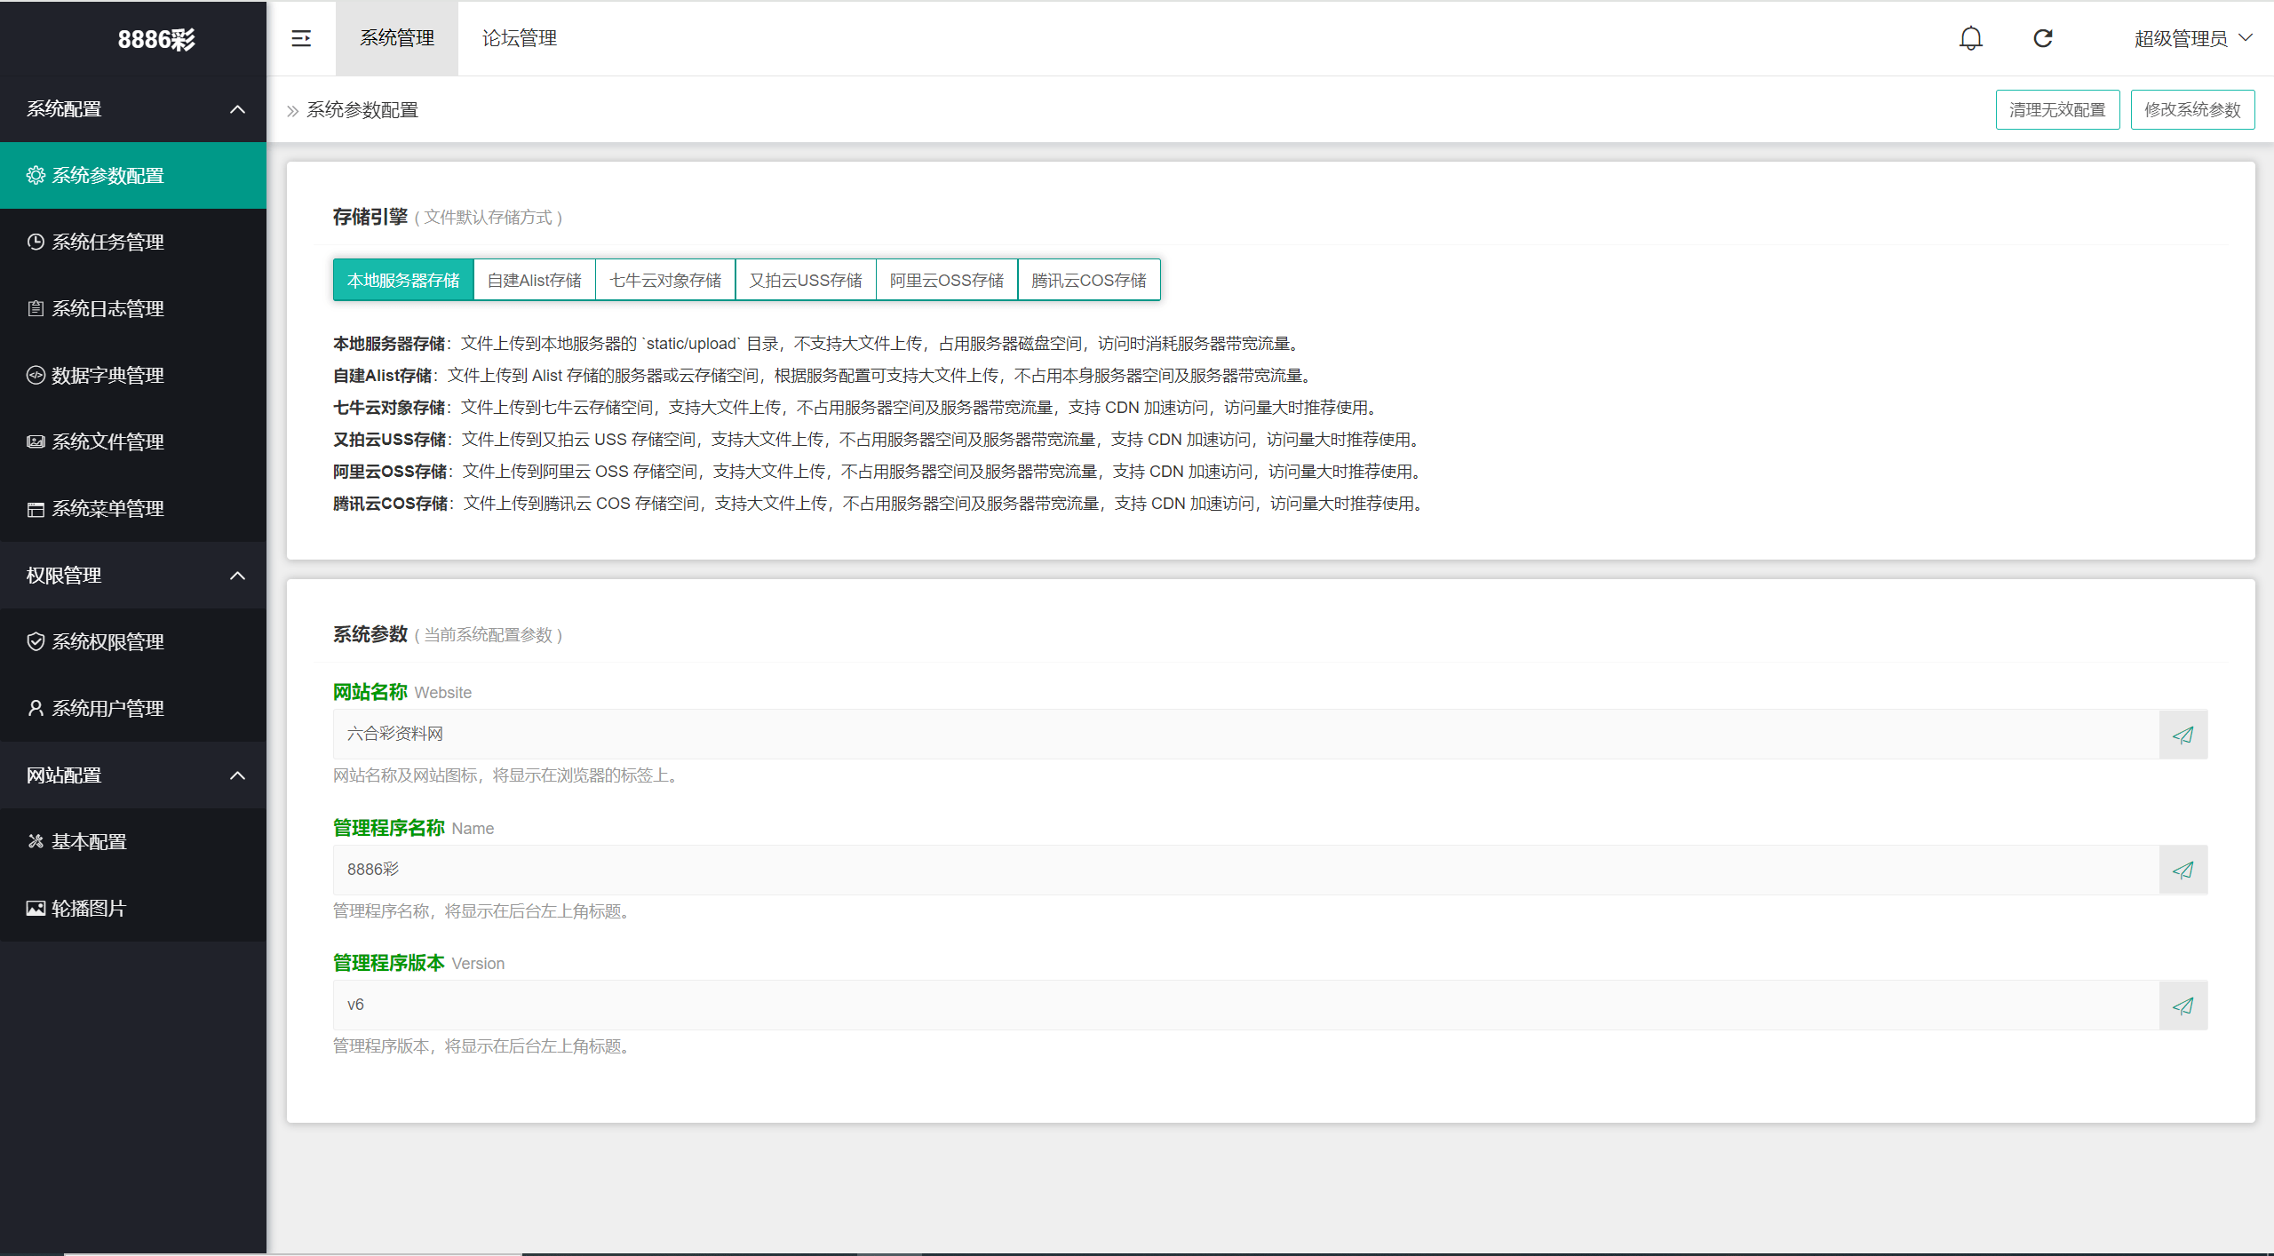Screen dimensions: 2274x1256
Task: Click the 网站名称 input field
Action: point(1244,735)
